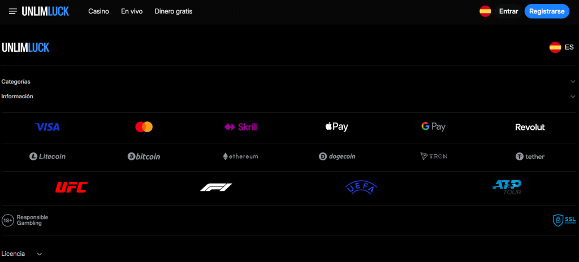Click the Mastercard logo
The height and width of the screenshot is (262, 579).
tap(144, 127)
